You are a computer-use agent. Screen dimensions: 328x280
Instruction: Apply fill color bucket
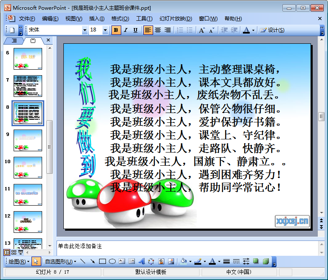(x=183, y=261)
